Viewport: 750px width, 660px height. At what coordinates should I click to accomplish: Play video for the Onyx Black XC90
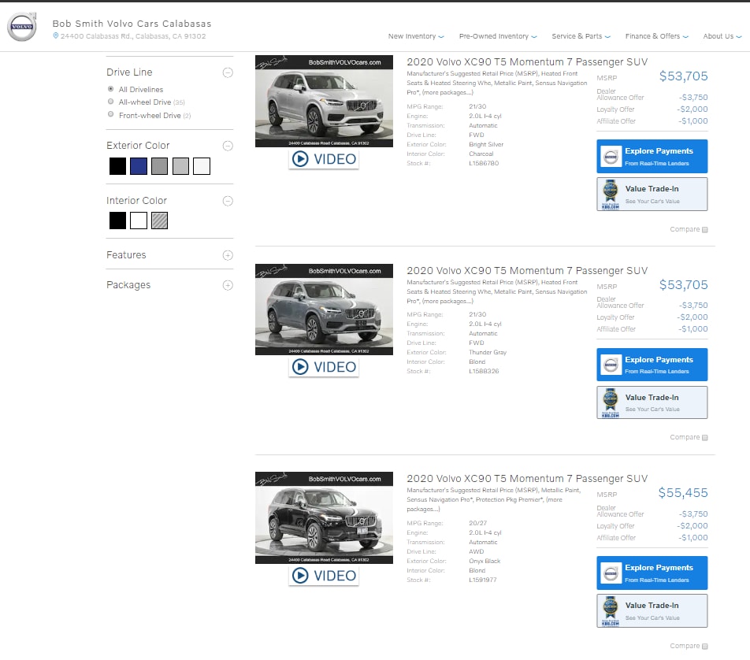pyautogui.click(x=324, y=576)
